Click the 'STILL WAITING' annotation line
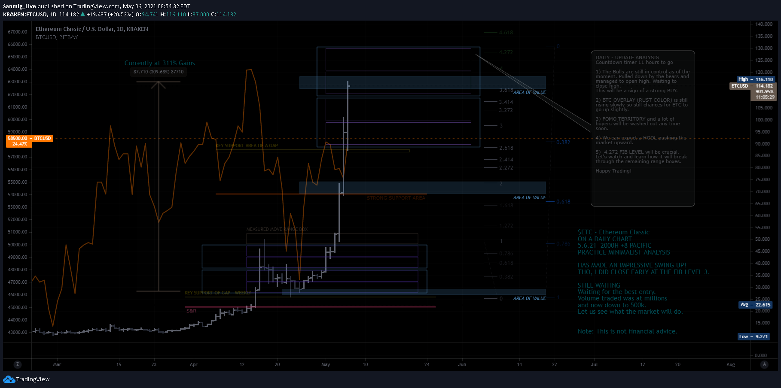This screenshot has height=388, width=781. pos(599,285)
